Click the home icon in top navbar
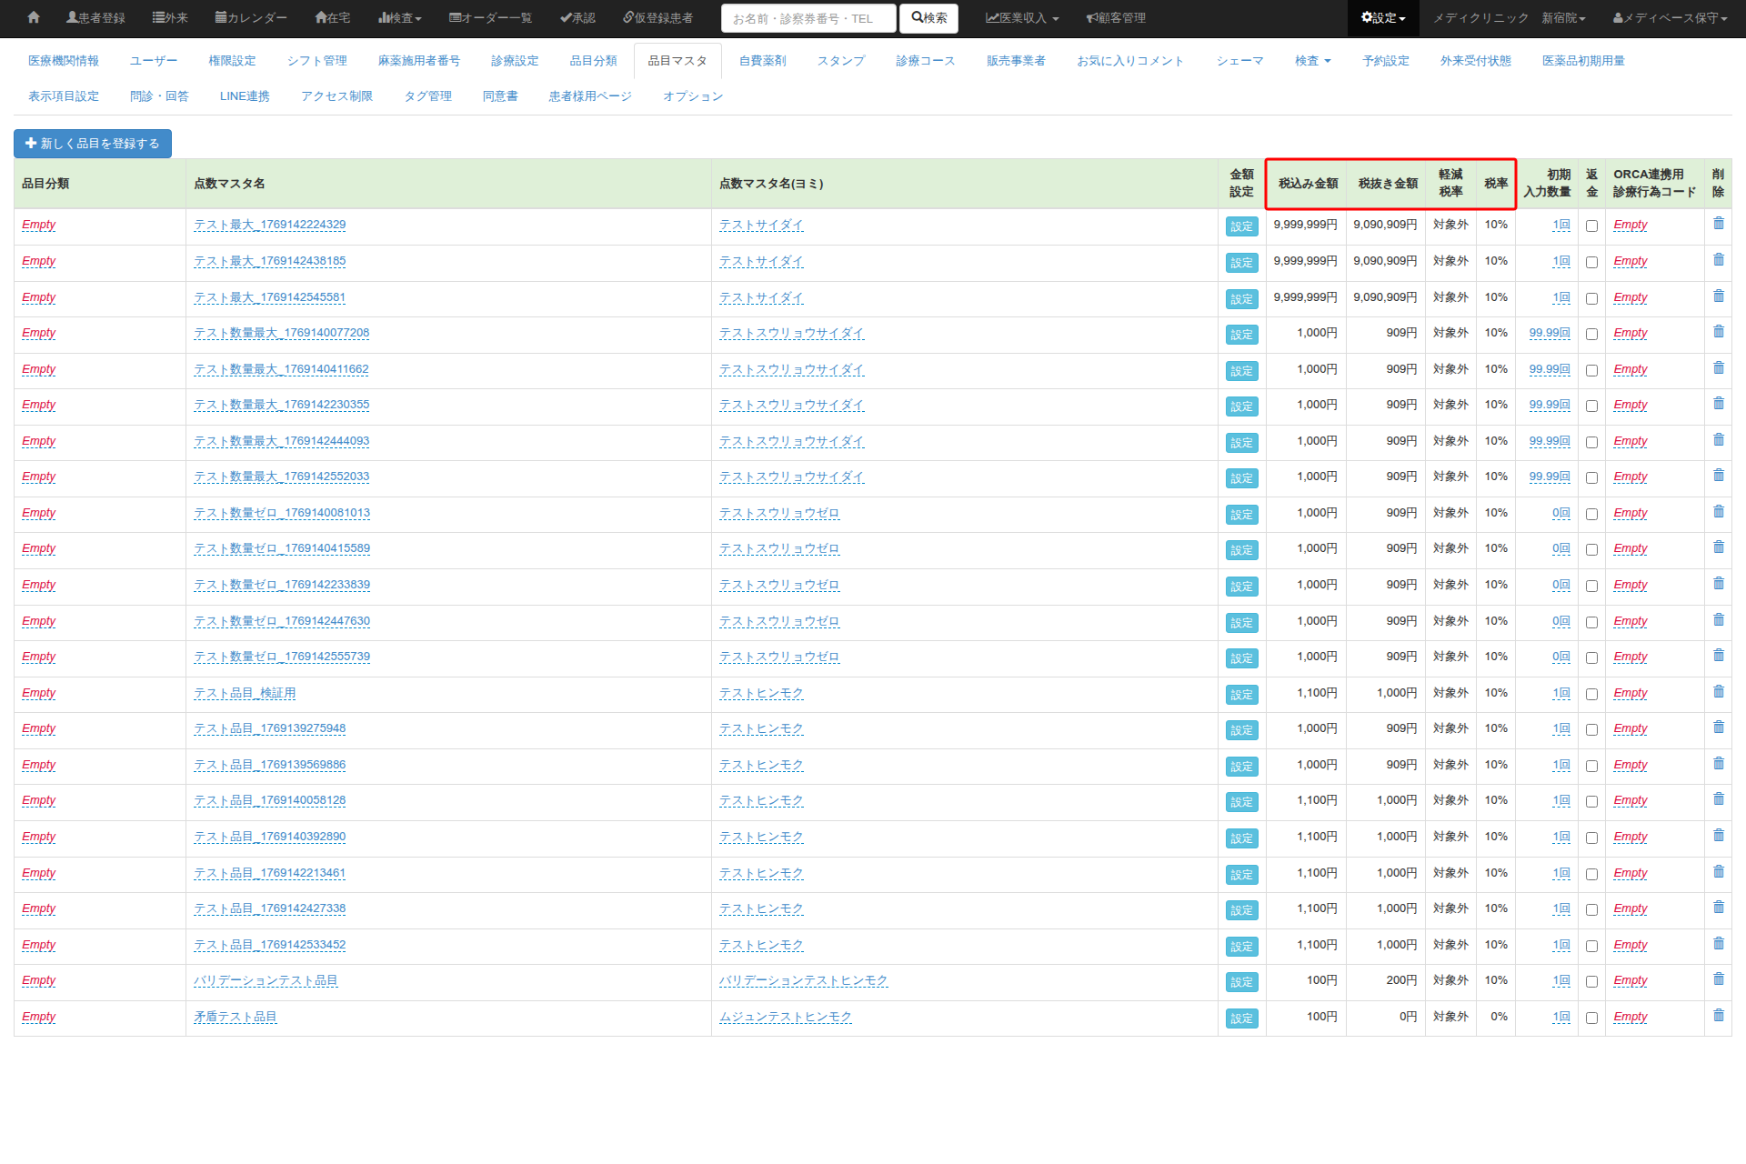The width and height of the screenshot is (1746, 1164). tap(34, 17)
